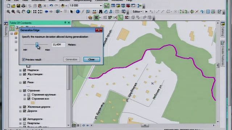Save the map with the disk icon
The width and height of the screenshot is (232, 130).
pos(18,6)
